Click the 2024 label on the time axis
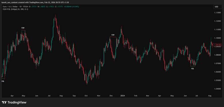This screenshot has width=224, height=107. [123, 96]
